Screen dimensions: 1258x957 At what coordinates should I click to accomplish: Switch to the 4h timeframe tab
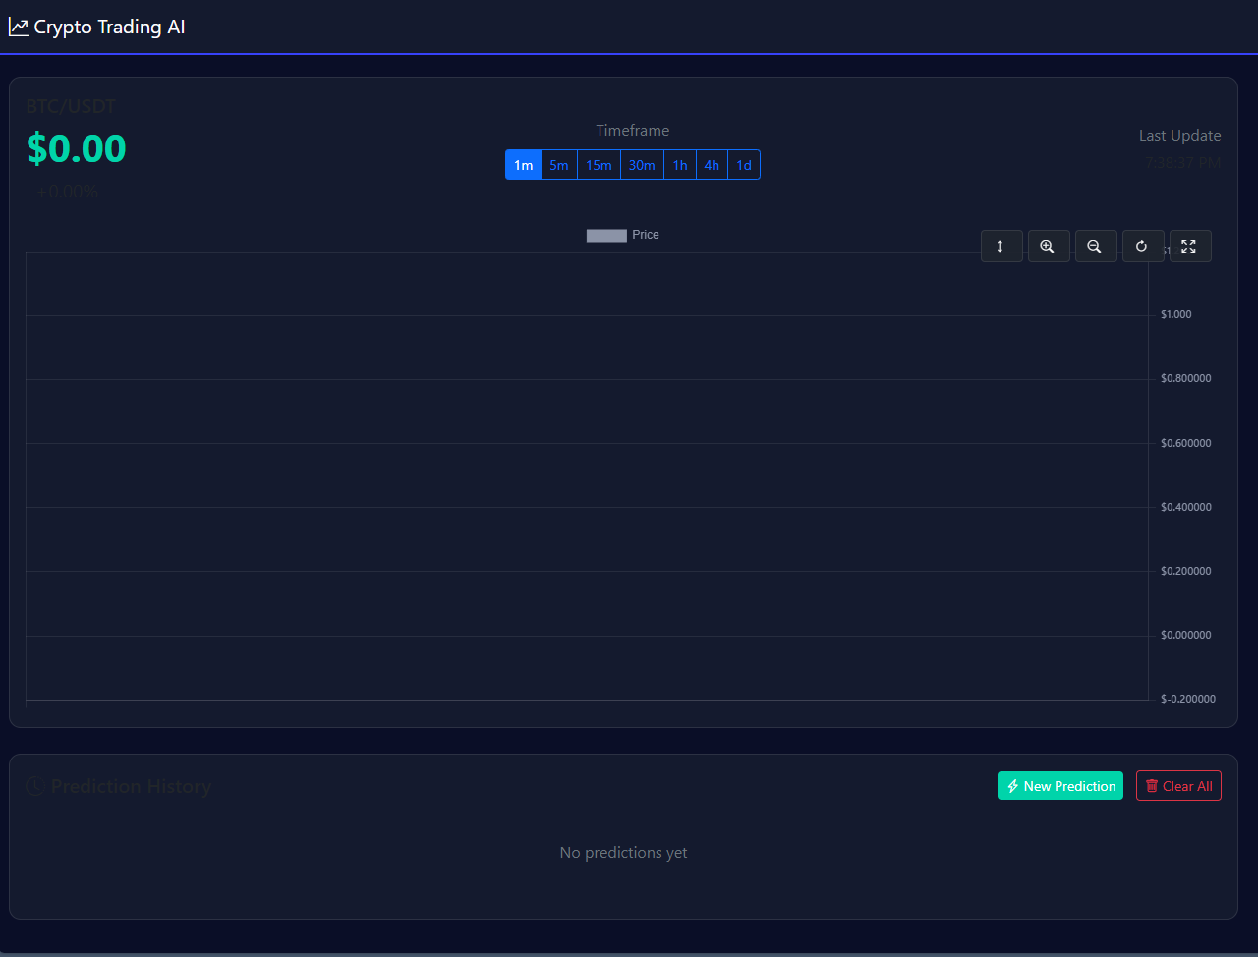coord(711,164)
